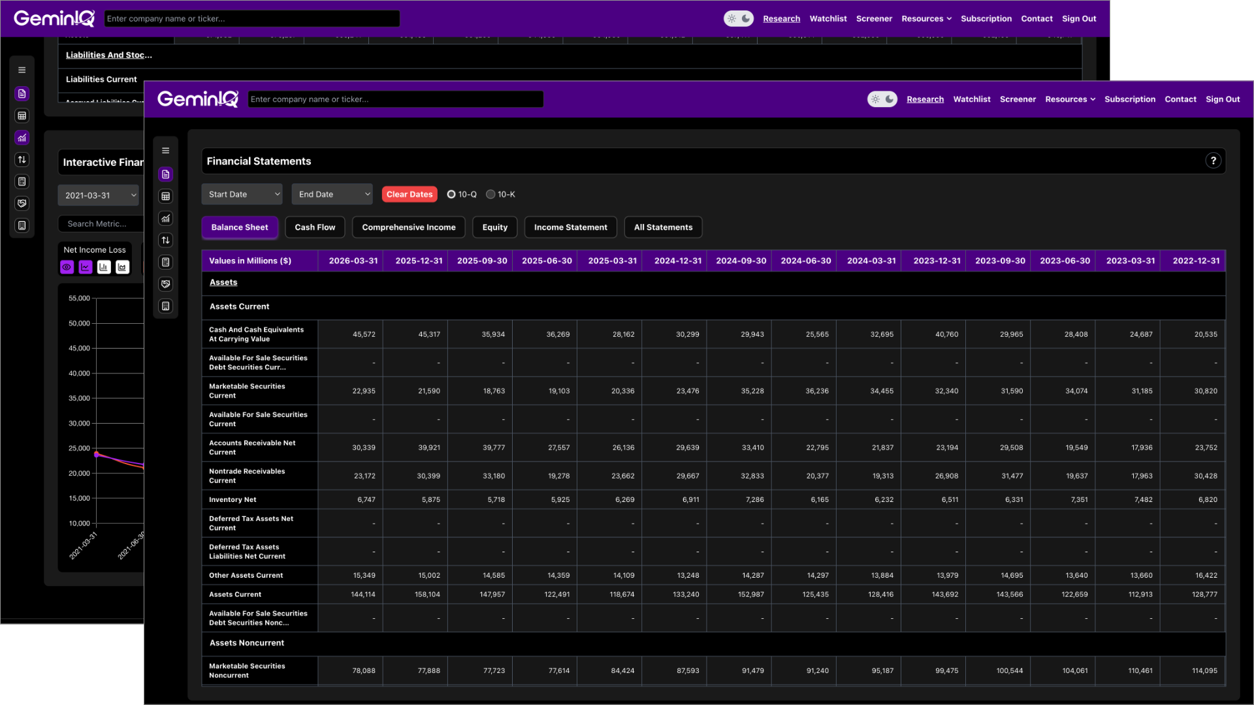Open Screener in front window header

click(x=1018, y=99)
